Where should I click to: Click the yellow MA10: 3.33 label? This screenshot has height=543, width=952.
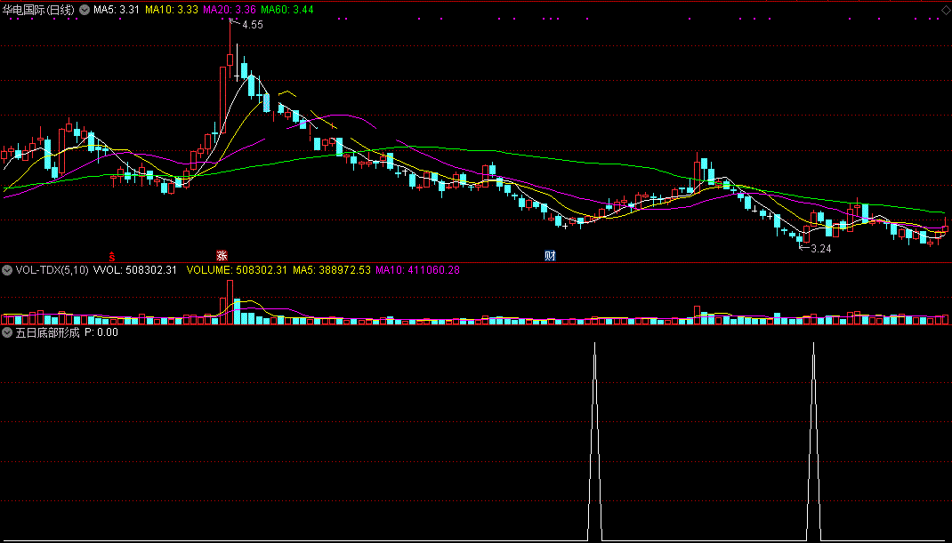coord(171,10)
